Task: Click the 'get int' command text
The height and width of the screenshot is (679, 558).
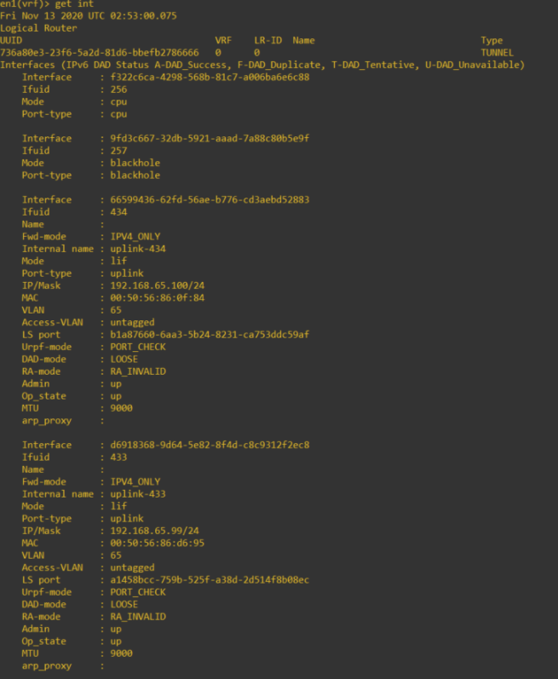Action: coord(74,4)
